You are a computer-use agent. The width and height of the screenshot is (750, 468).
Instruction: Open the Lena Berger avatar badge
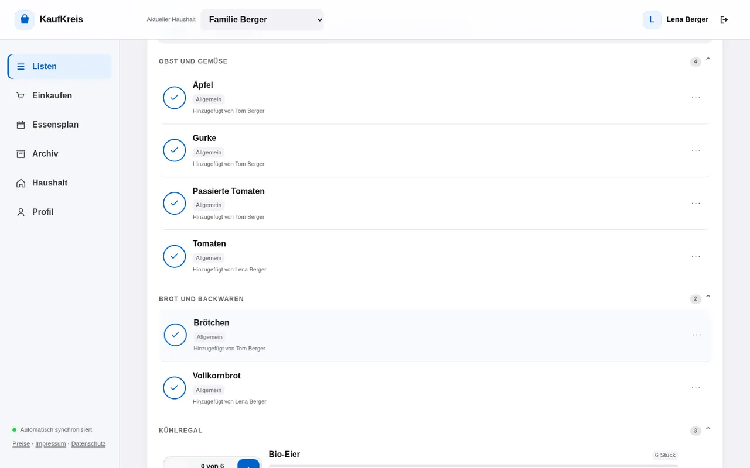click(x=652, y=19)
